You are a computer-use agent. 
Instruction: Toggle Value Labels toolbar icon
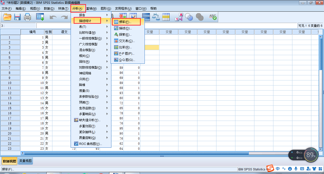click(179, 17)
